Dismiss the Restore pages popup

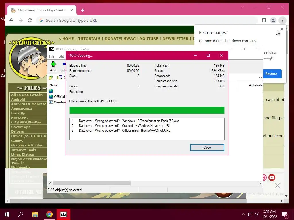[281, 29]
